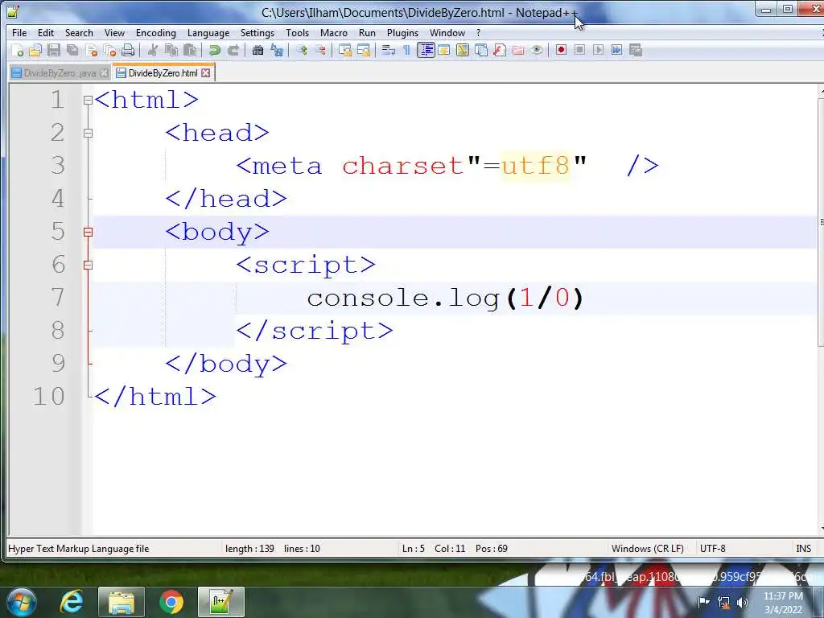Click the Save Recorded Macro icon
This screenshot has height=618, width=824.
(x=636, y=51)
